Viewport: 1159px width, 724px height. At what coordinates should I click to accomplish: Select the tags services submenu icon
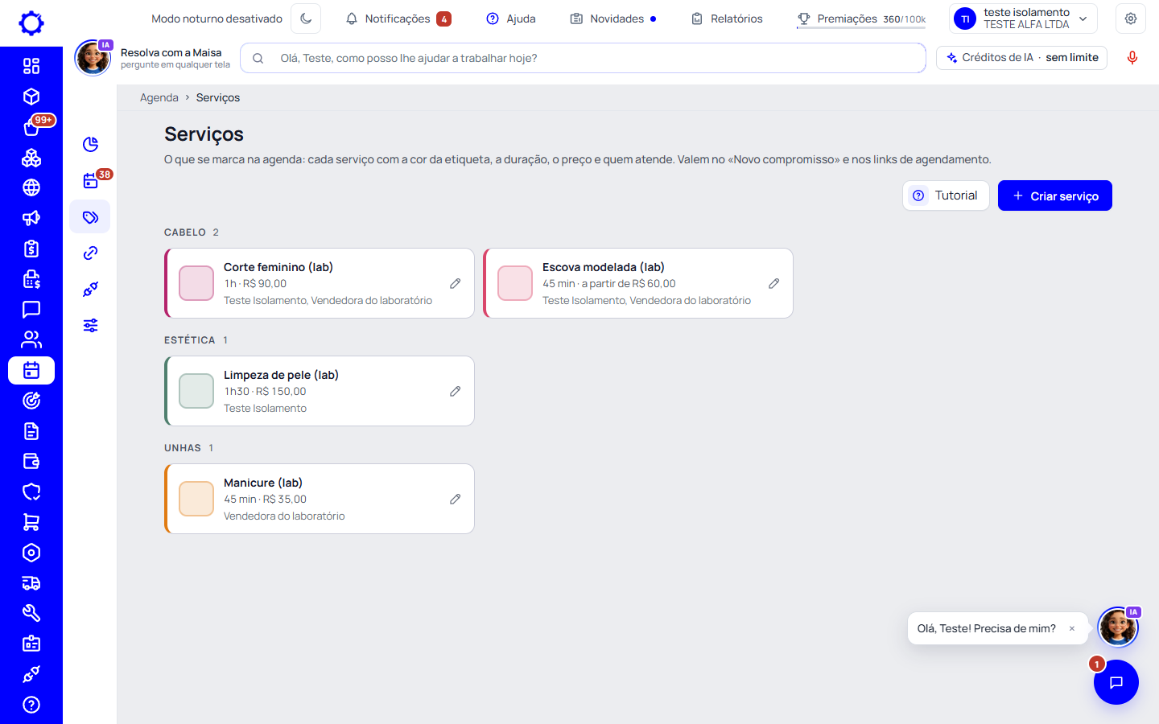coord(90,217)
